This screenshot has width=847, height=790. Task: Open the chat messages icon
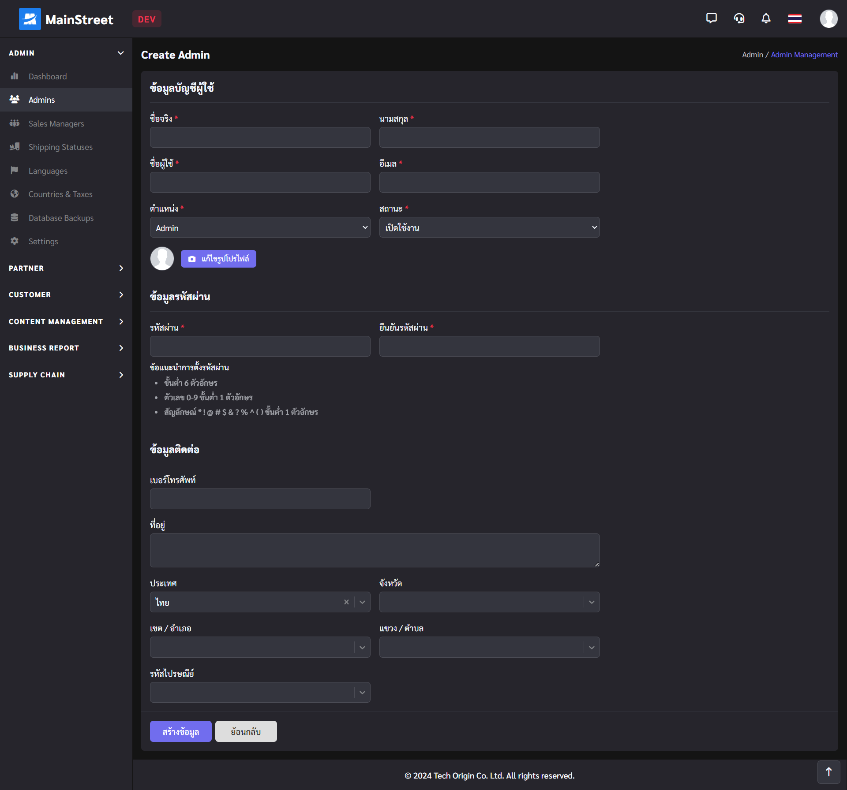click(711, 19)
